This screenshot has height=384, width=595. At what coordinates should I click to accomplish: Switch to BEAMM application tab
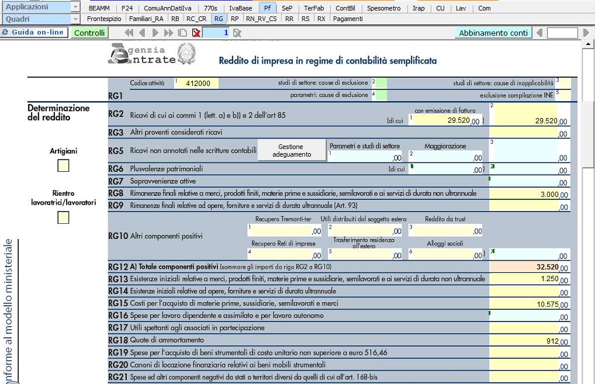pyautogui.click(x=99, y=8)
